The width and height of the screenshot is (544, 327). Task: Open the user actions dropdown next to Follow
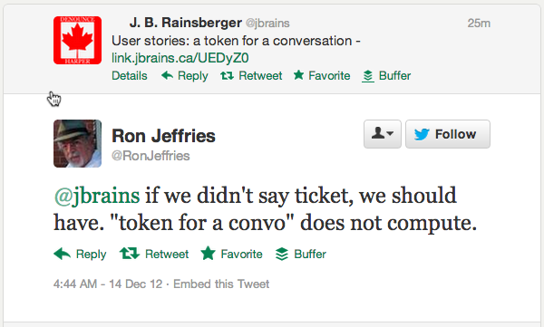383,134
